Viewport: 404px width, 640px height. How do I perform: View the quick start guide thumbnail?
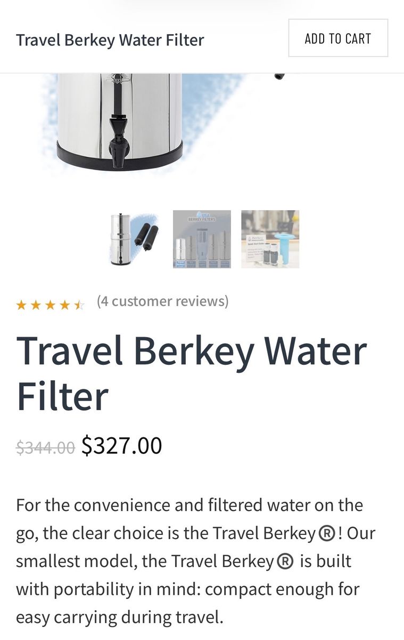(x=270, y=239)
